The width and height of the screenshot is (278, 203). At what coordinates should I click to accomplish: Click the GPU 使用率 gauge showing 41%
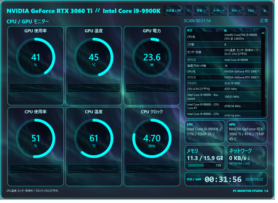click(x=36, y=58)
